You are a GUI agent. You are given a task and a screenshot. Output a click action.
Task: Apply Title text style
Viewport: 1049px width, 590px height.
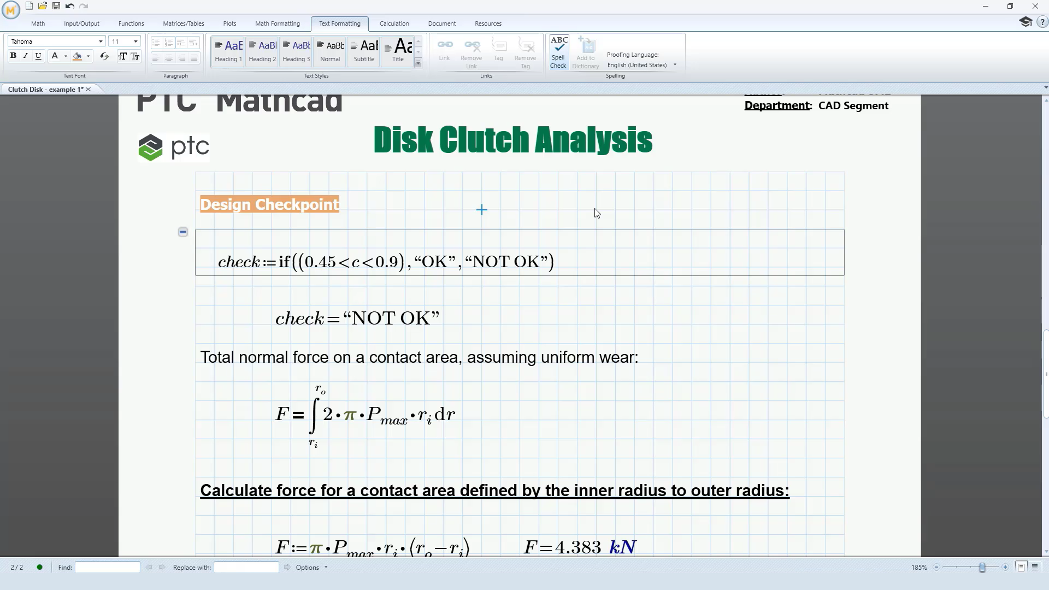(x=398, y=51)
